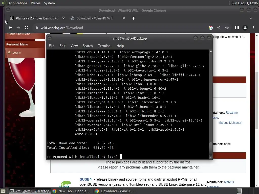Bookmark this page with the star icon

227,28
